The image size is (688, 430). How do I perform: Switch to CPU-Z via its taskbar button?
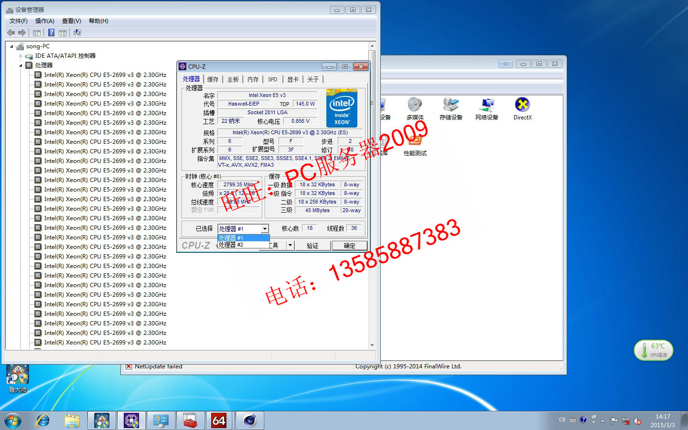point(131,421)
